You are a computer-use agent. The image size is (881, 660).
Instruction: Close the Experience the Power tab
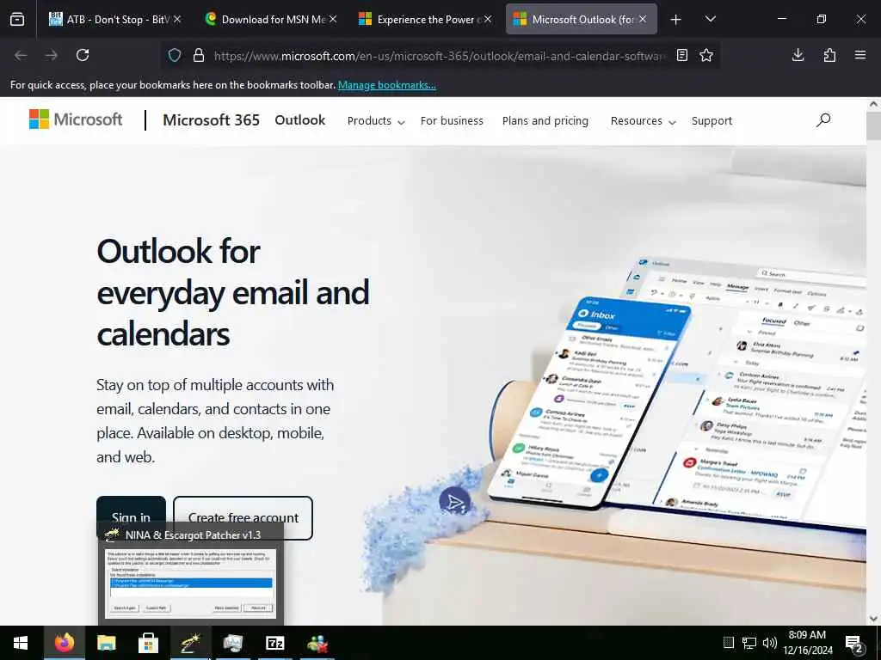[488, 19]
